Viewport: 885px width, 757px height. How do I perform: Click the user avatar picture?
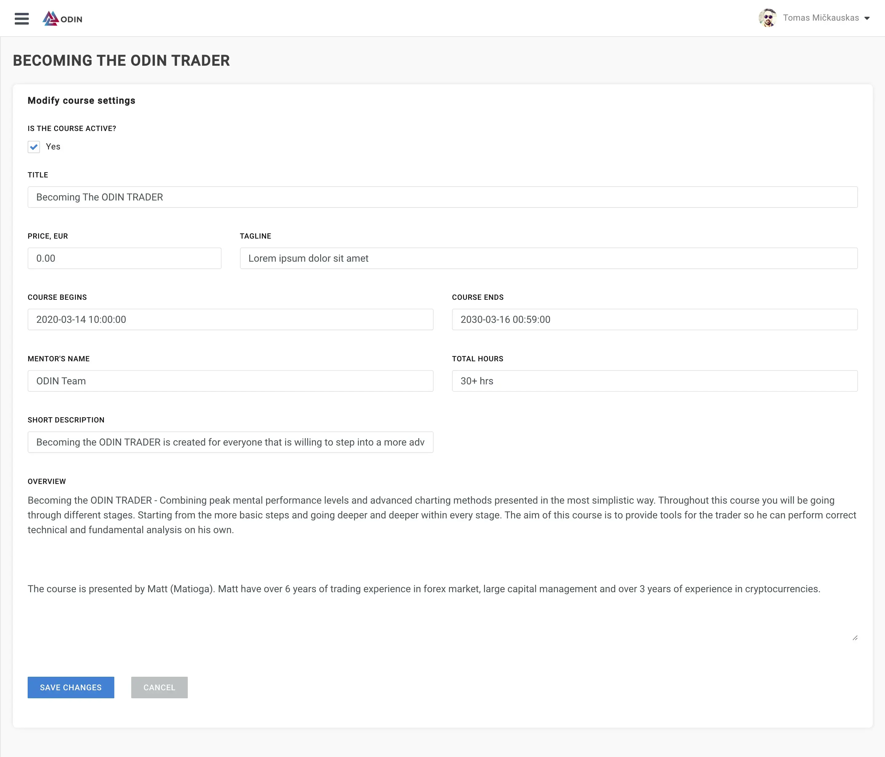point(768,18)
